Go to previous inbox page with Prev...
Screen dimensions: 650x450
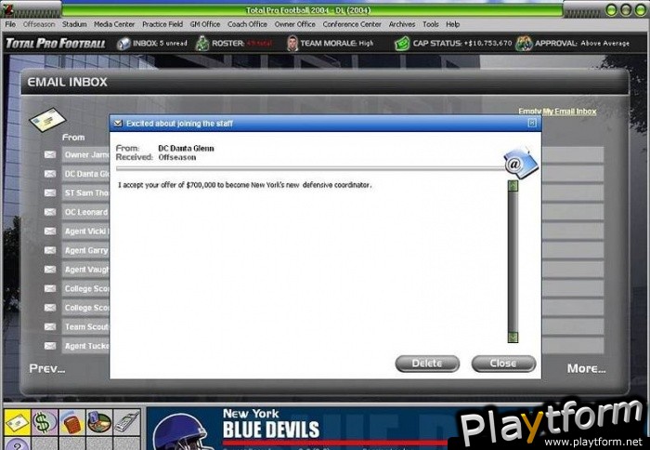pyautogui.click(x=47, y=368)
